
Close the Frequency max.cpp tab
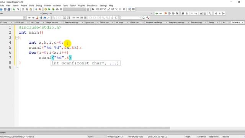pyautogui.click(x=188, y=23)
